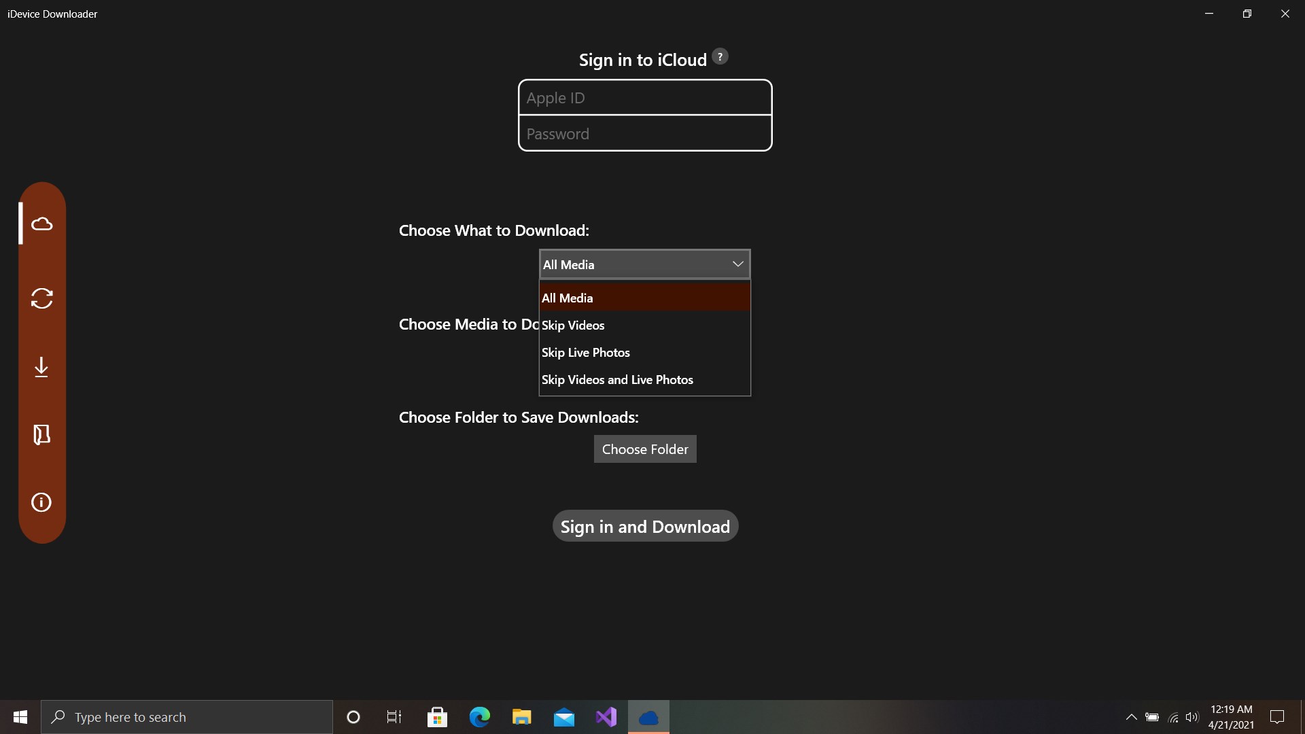Show hidden system tray icons
This screenshot has width=1305, height=734.
(1131, 717)
